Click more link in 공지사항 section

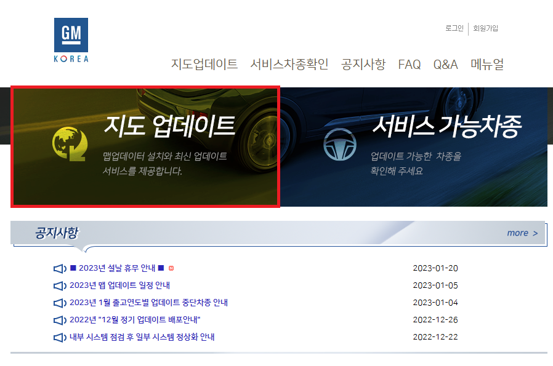pos(522,233)
